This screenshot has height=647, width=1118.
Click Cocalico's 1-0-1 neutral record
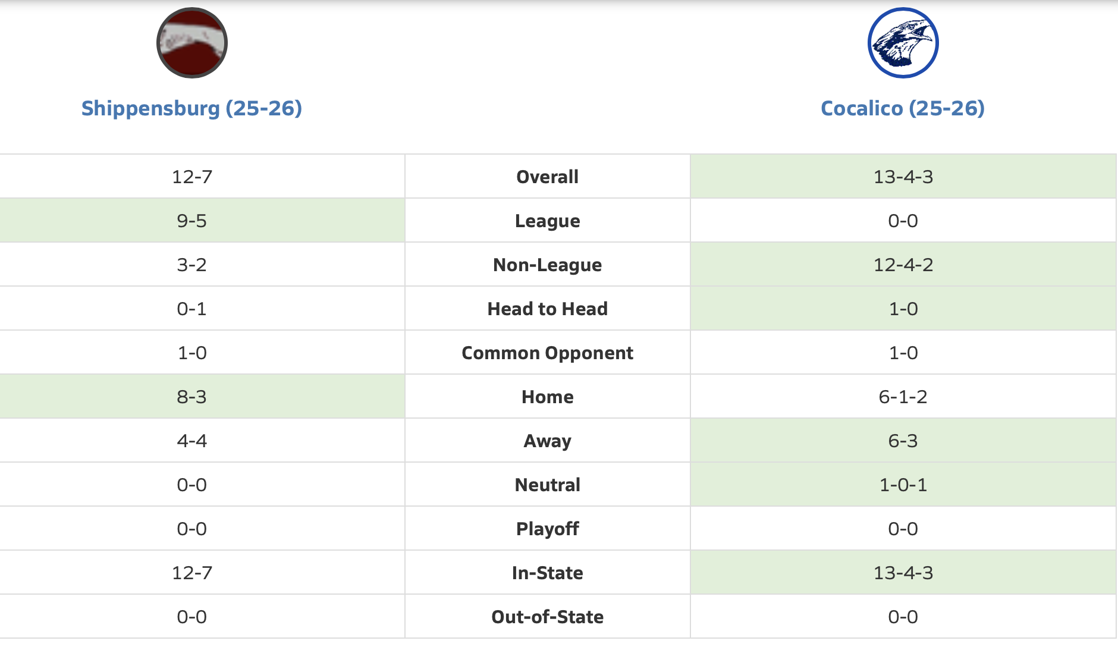coord(903,485)
